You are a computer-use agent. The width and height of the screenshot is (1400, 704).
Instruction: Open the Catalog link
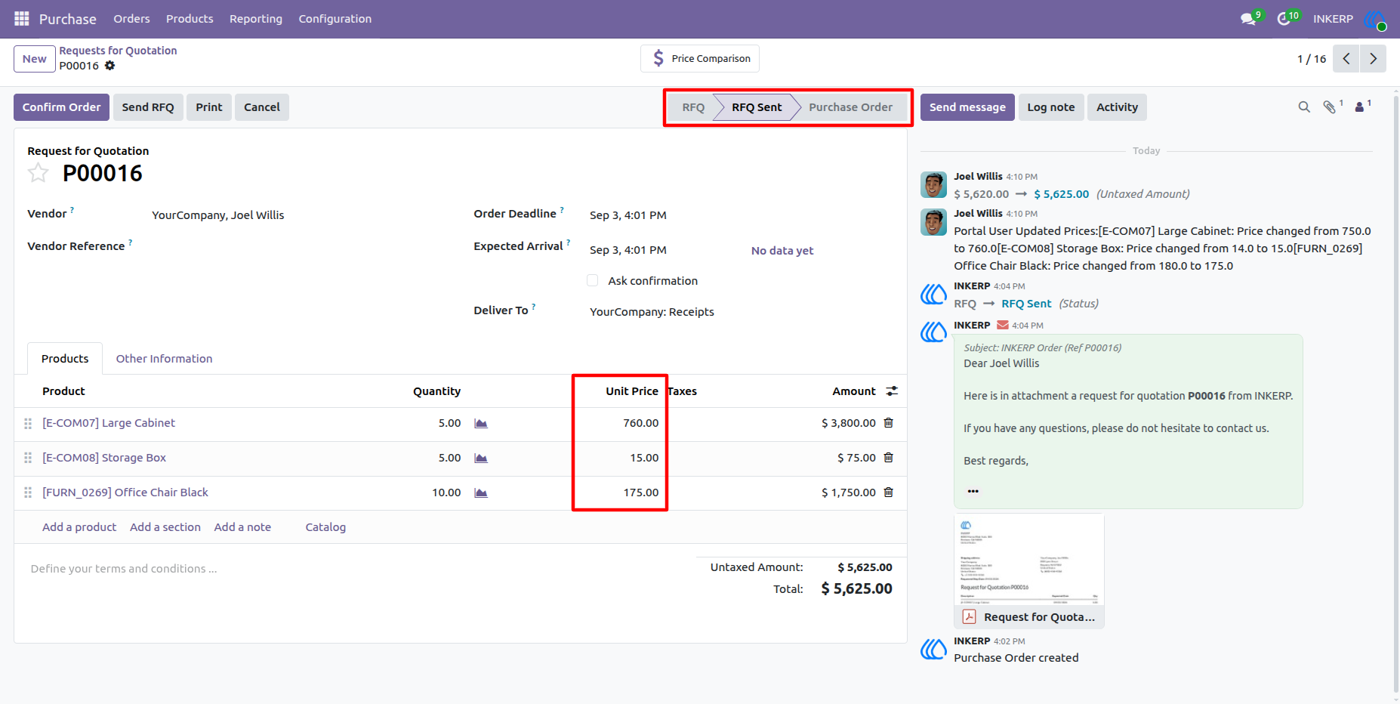pos(325,527)
